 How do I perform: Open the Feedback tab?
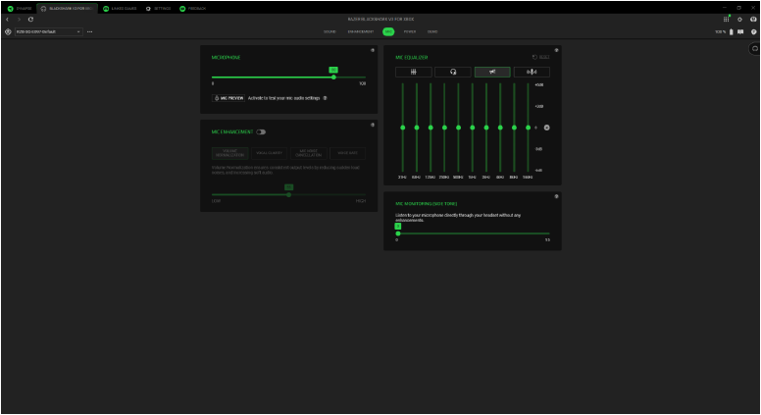(x=193, y=8)
